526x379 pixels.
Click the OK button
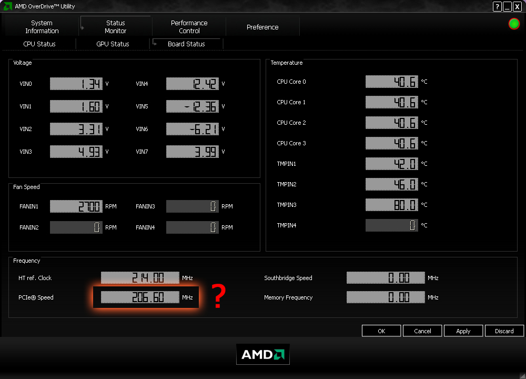[x=381, y=331]
